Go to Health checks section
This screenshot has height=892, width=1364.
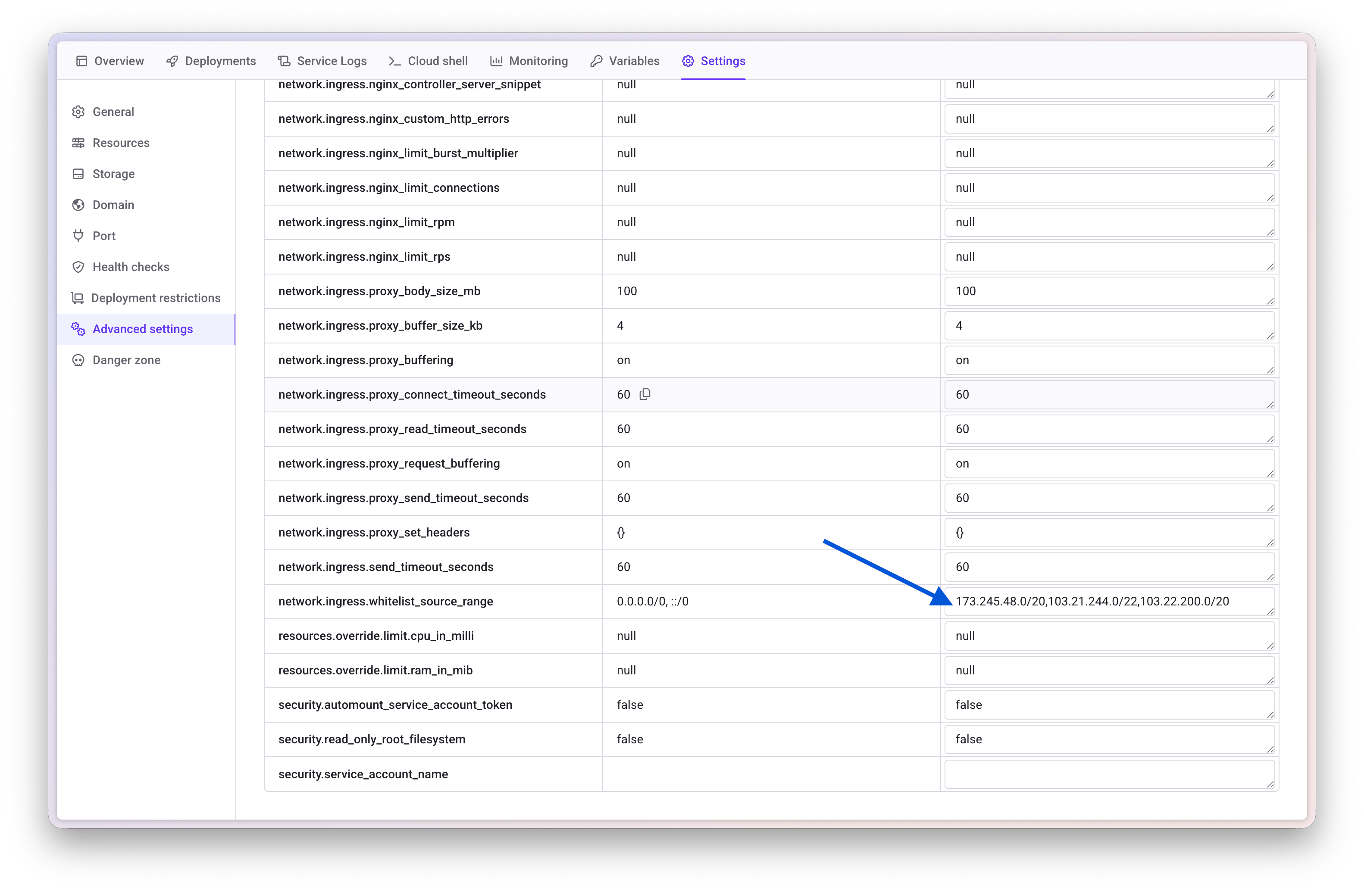pyautogui.click(x=146, y=267)
